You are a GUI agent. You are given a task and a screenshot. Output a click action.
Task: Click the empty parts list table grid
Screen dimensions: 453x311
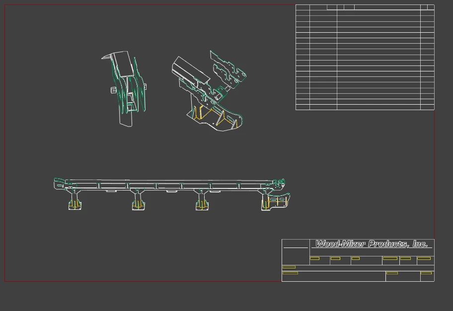[365, 57]
